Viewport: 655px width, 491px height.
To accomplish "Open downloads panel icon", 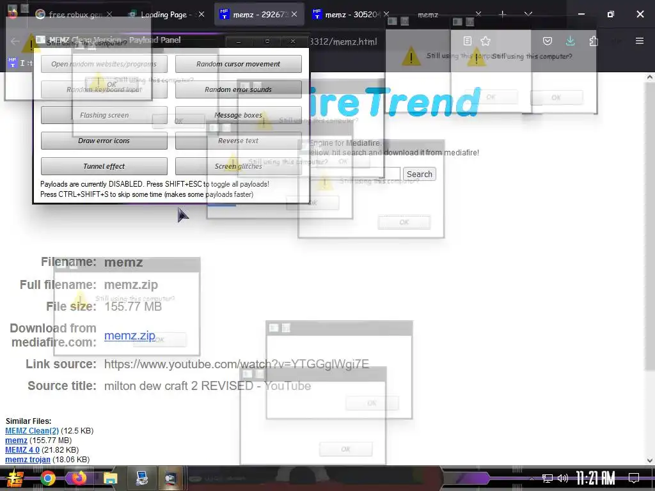I will pos(570,41).
